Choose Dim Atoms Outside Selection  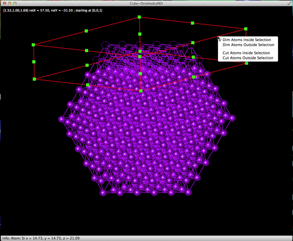pyautogui.click(x=248, y=45)
